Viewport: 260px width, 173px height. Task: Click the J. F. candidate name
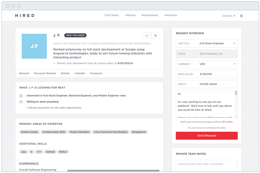[57, 35]
